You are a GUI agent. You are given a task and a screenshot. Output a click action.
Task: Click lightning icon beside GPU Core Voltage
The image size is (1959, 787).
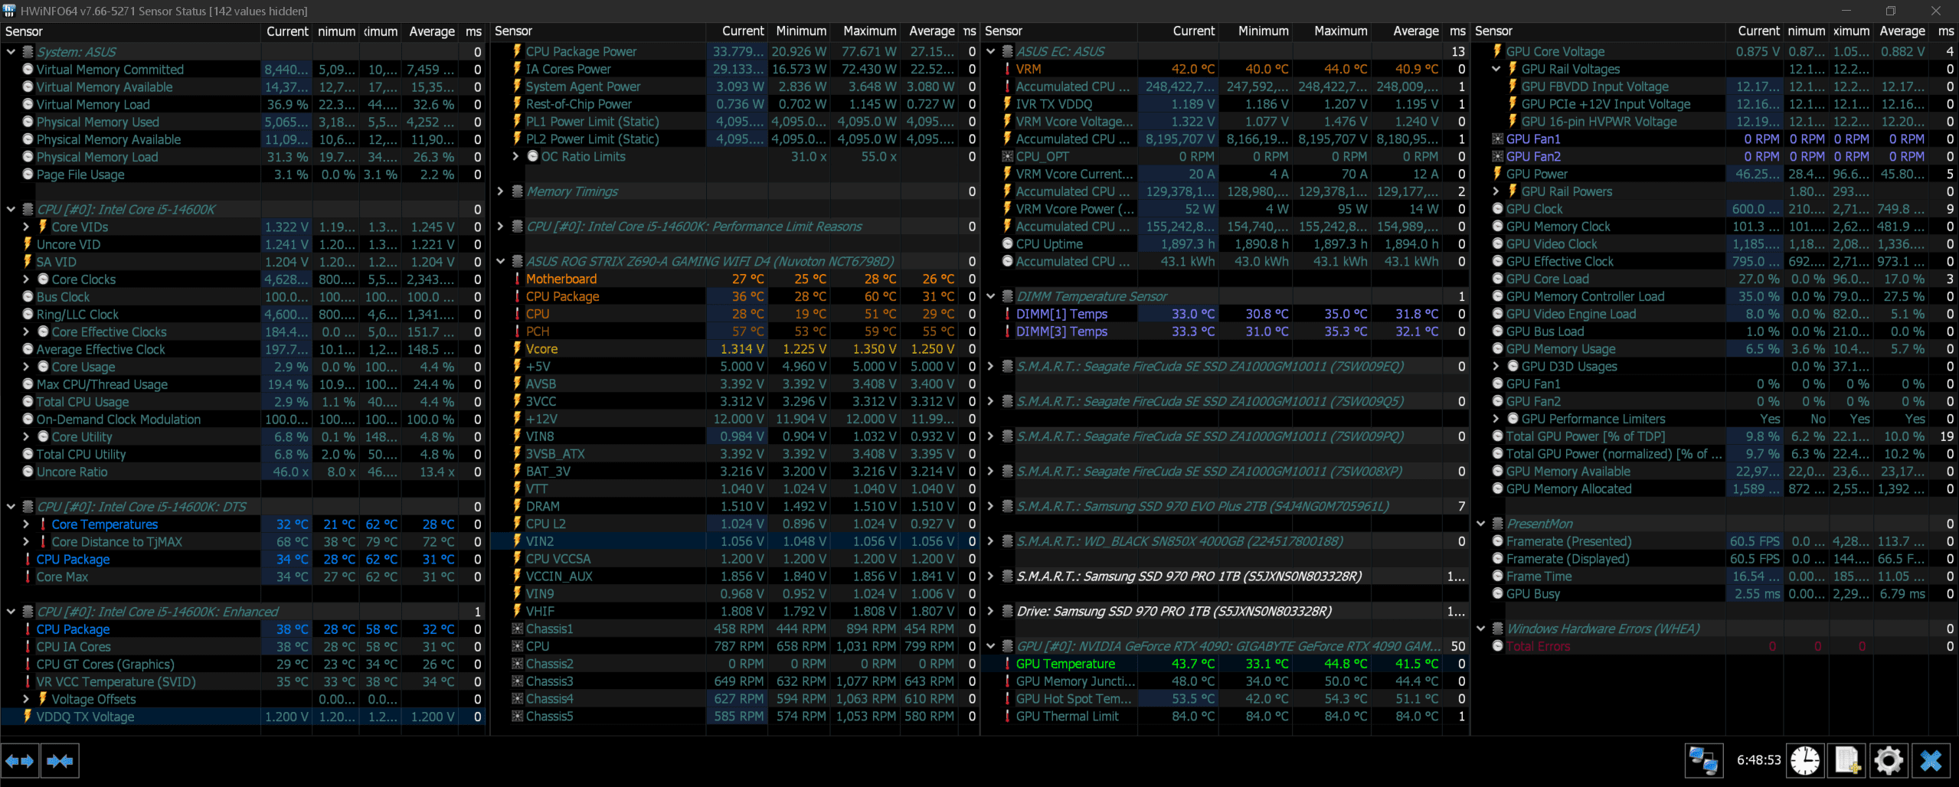[x=1497, y=51]
